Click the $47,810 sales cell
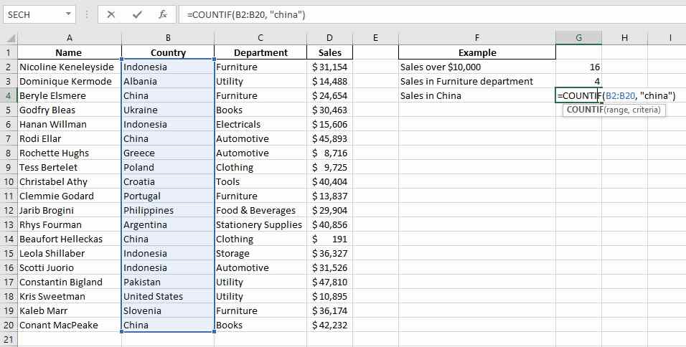686x347 pixels. click(x=329, y=282)
